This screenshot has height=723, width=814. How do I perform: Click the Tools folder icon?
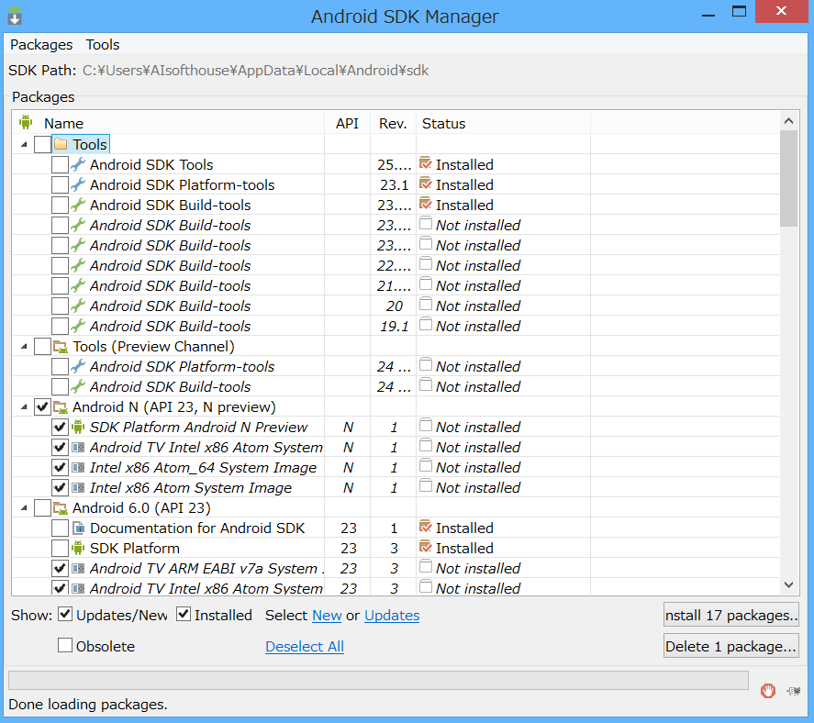click(61, 144)
